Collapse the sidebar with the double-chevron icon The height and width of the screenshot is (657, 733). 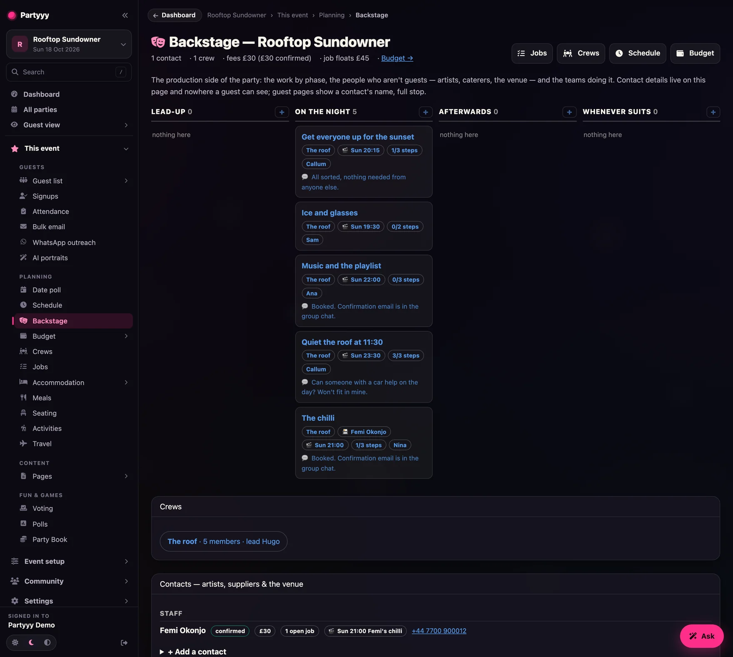pyautogui.click(x=125, y=15)
